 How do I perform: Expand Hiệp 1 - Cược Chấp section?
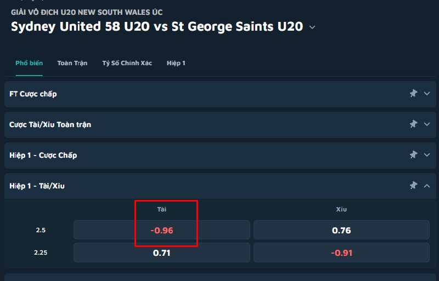[427, 155]
